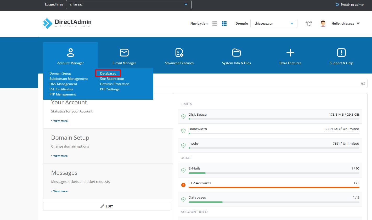Image resolution: width=372 pixels, height=220 pixels.
Task: Open the E-mail Manager envelope icon
Action: (x=124, y=53)
